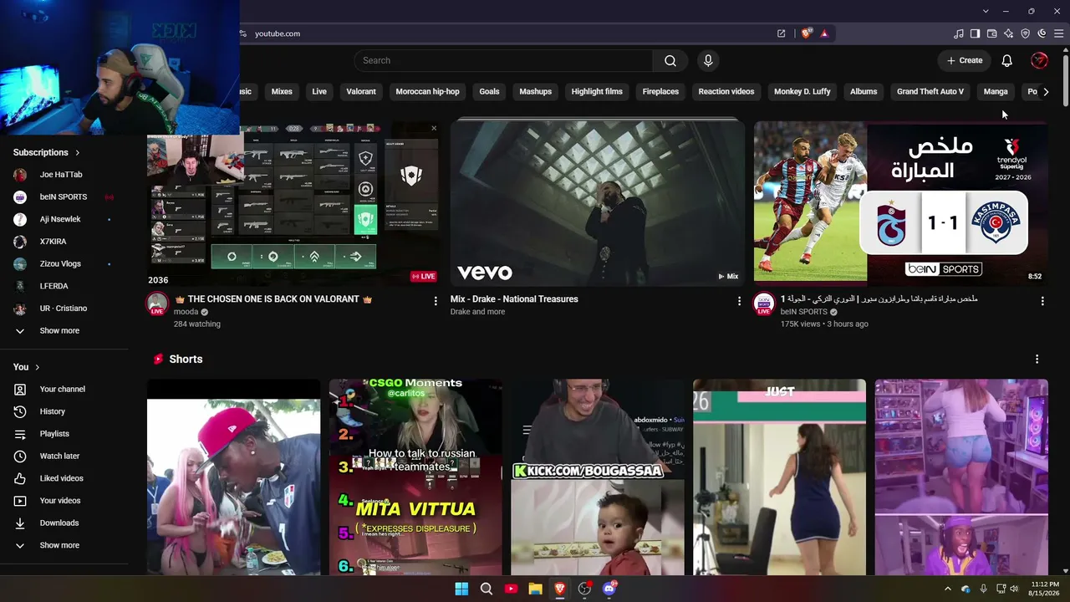Open the browser tab search dropdown
Image resolution: width=1070 pixels, height=602 pixels.
(x=986, y=11)
